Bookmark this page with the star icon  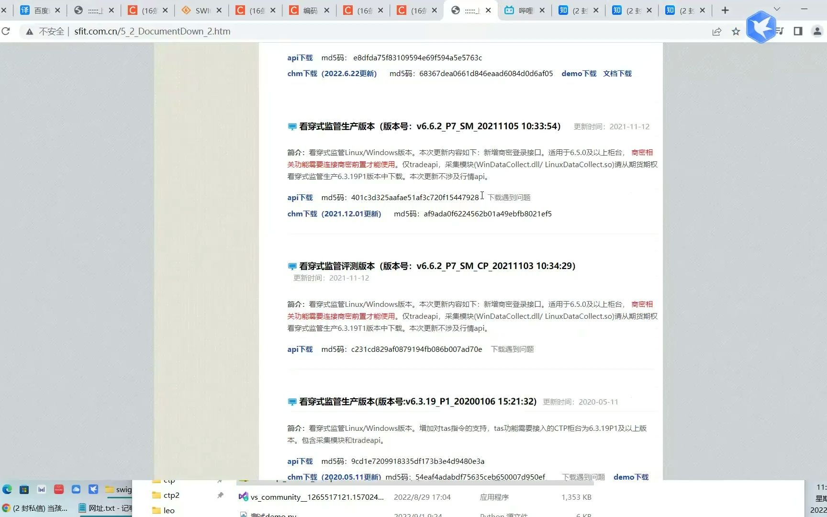pyautogui.click(x=736, y=32)
